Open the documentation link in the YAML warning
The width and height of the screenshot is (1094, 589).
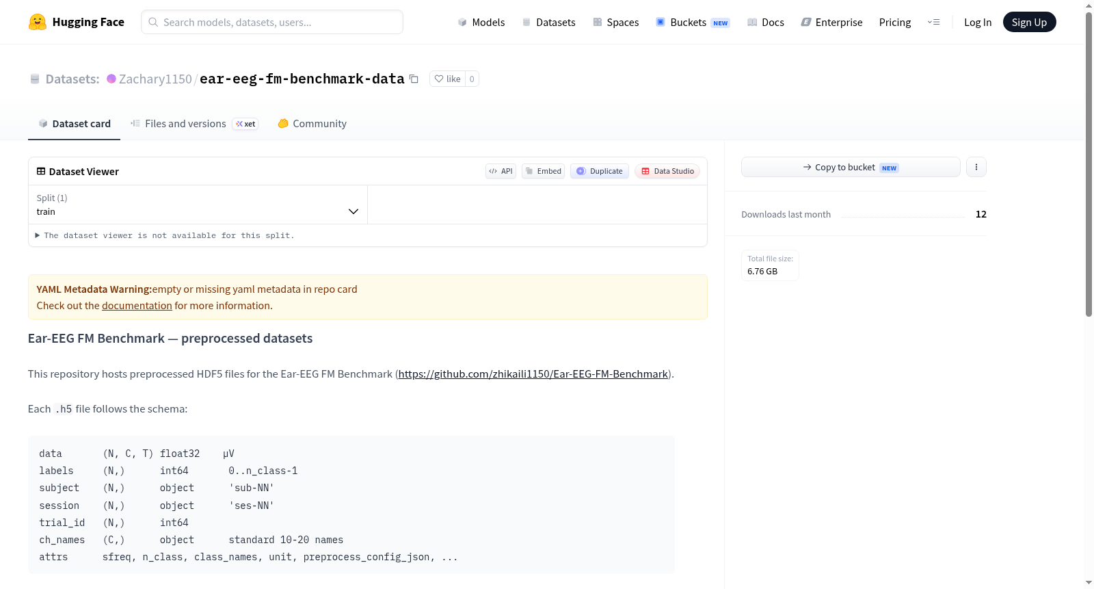coord(137,306)
